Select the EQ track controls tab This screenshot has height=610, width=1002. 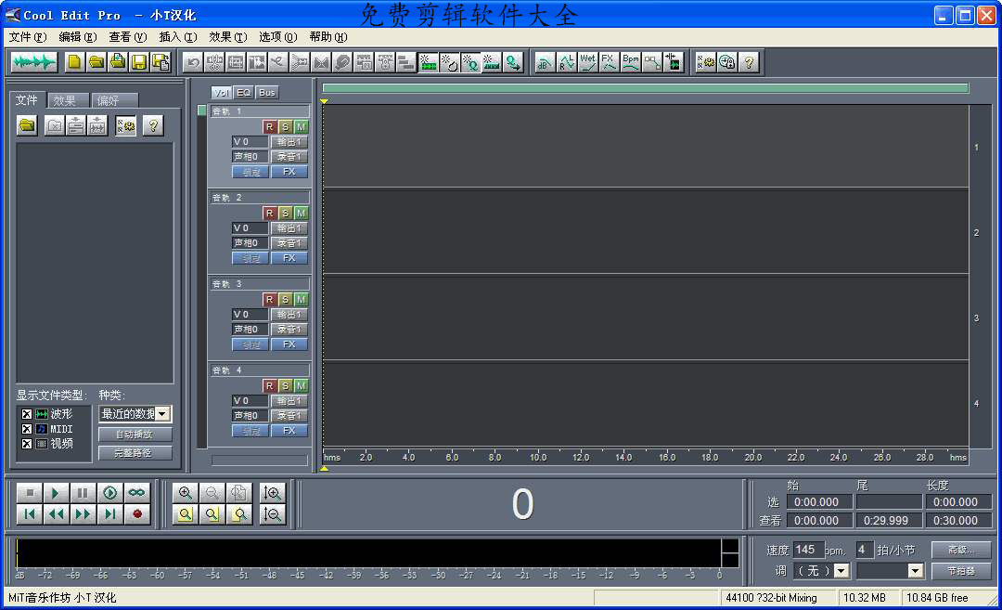(243, 93)
